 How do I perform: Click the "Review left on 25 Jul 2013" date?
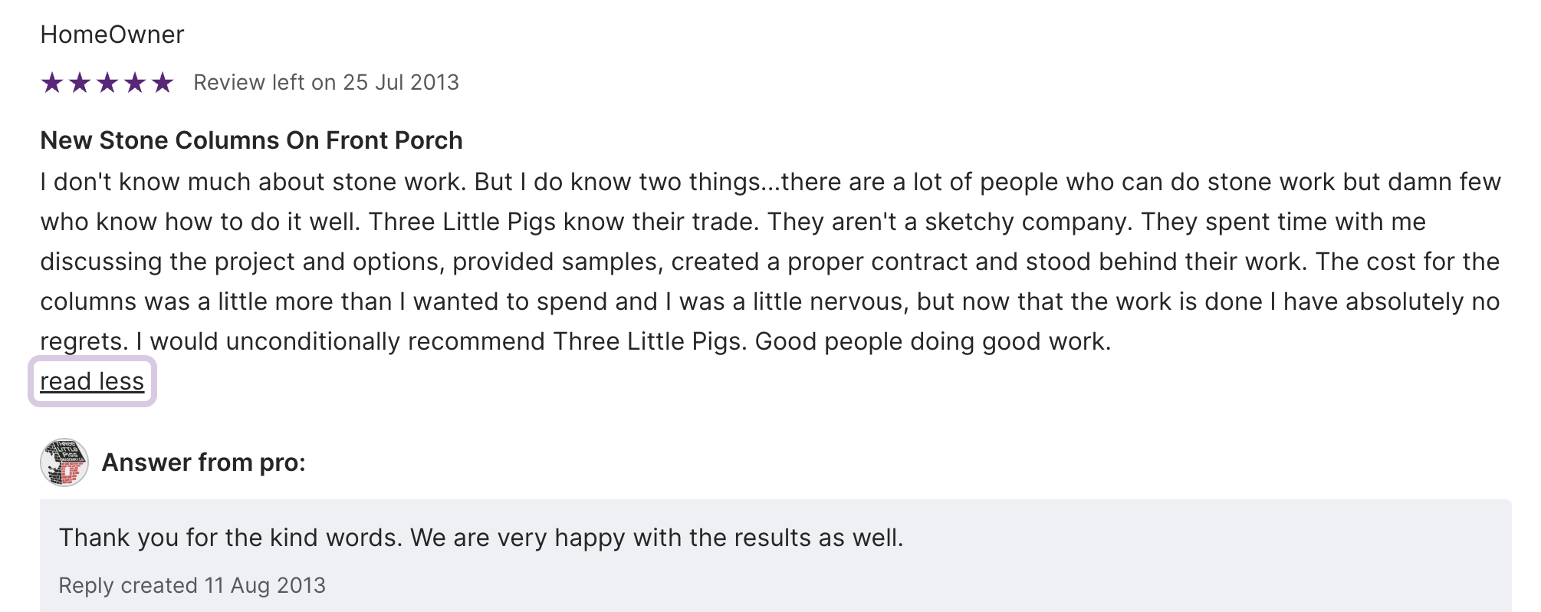click(326, 82)
